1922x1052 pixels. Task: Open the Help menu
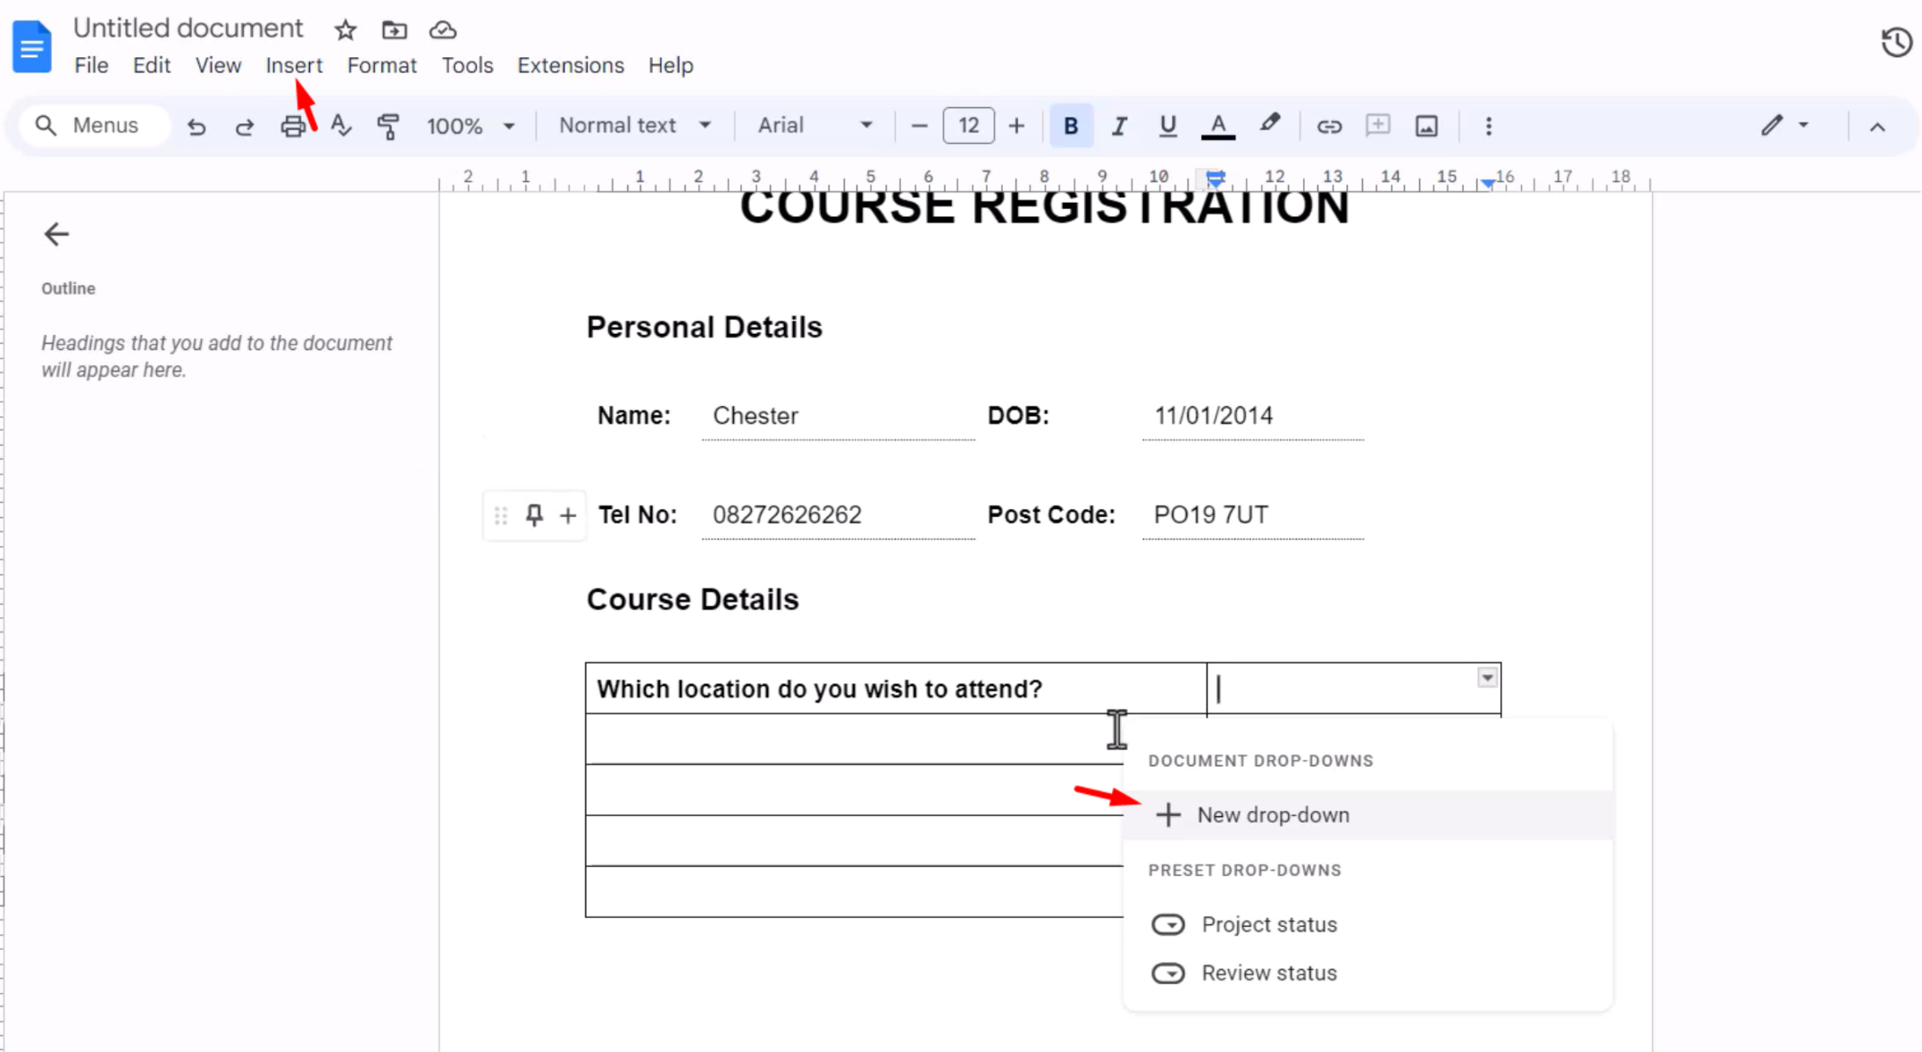click(x=671, y=65)
